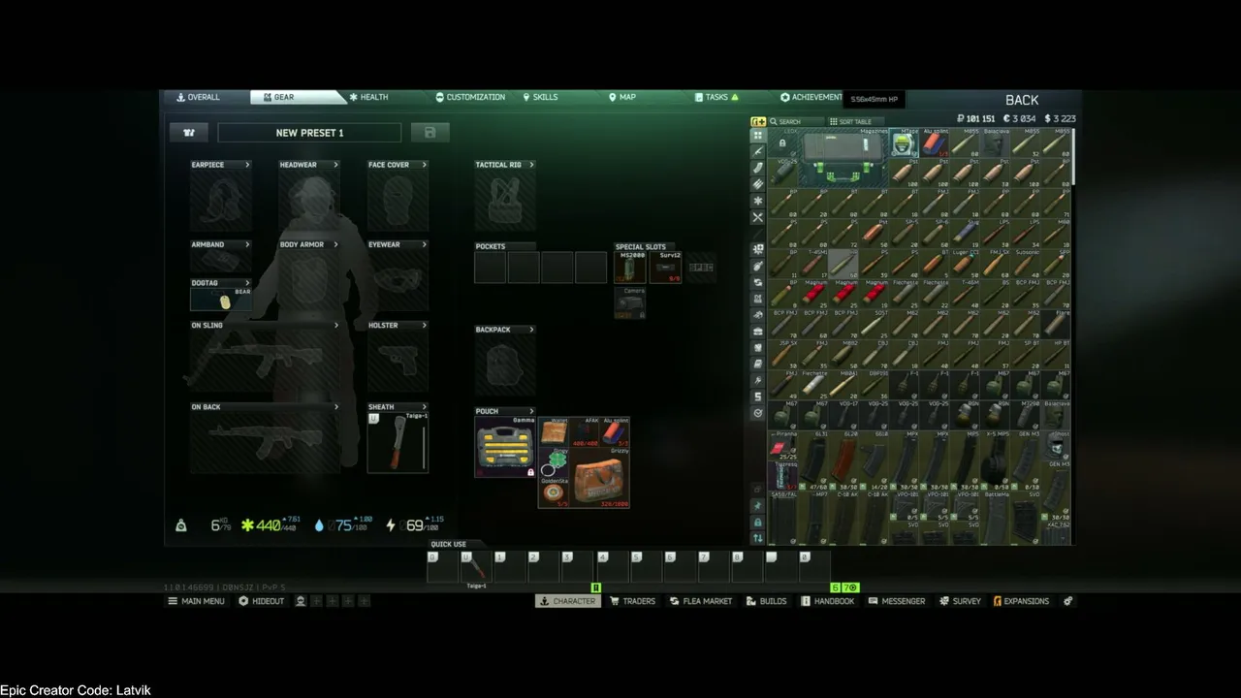
Task: Expand the Body Armor slot options
Action: [335, 244]
